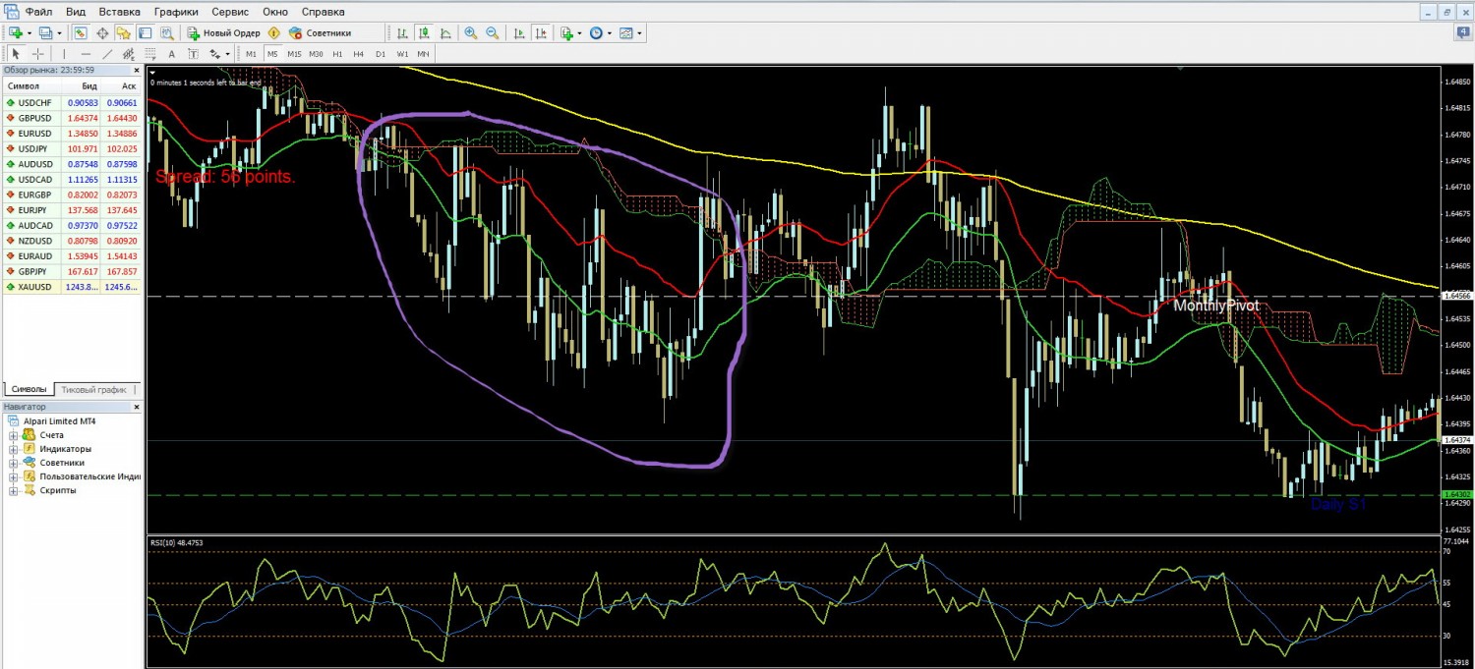The image size is (1475, 669).
Task: Open the Сервис menu
Action: pyautogui.click(x=230, y=12)
